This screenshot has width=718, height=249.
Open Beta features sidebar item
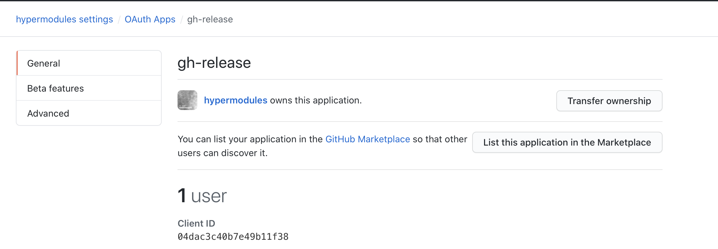[x=89, y=88]
